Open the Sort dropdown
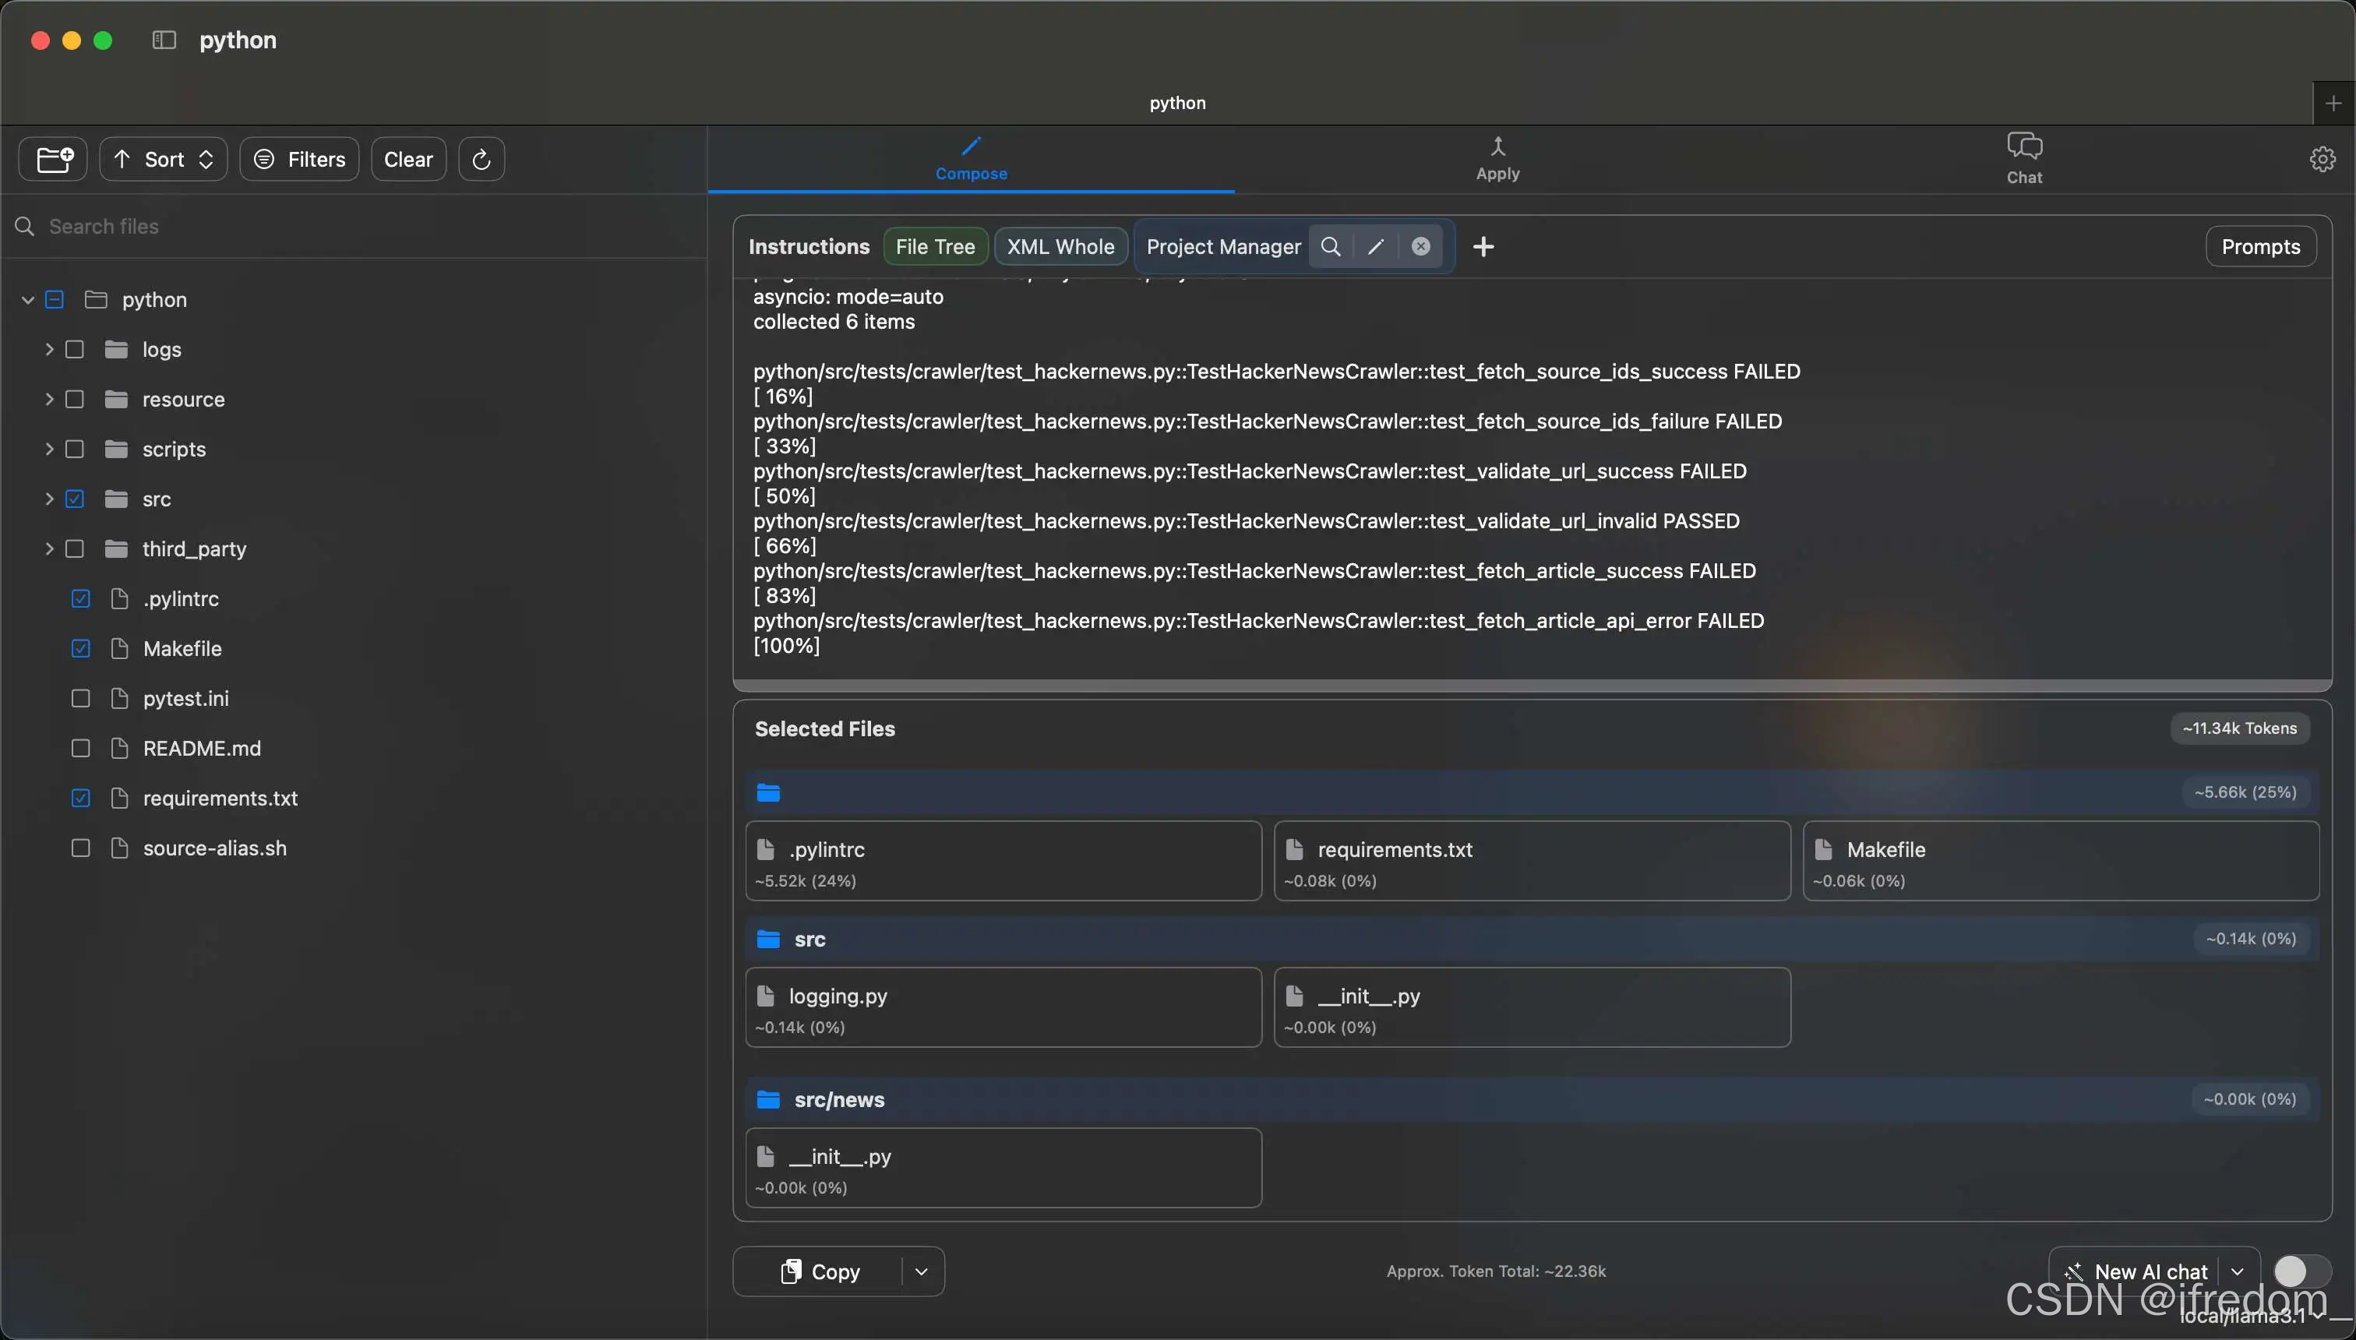This screenshot has height=1340, width=2356. (x=164, y=159)
